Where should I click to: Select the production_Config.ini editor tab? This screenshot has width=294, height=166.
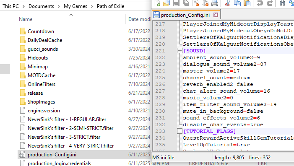coord(185,15)
